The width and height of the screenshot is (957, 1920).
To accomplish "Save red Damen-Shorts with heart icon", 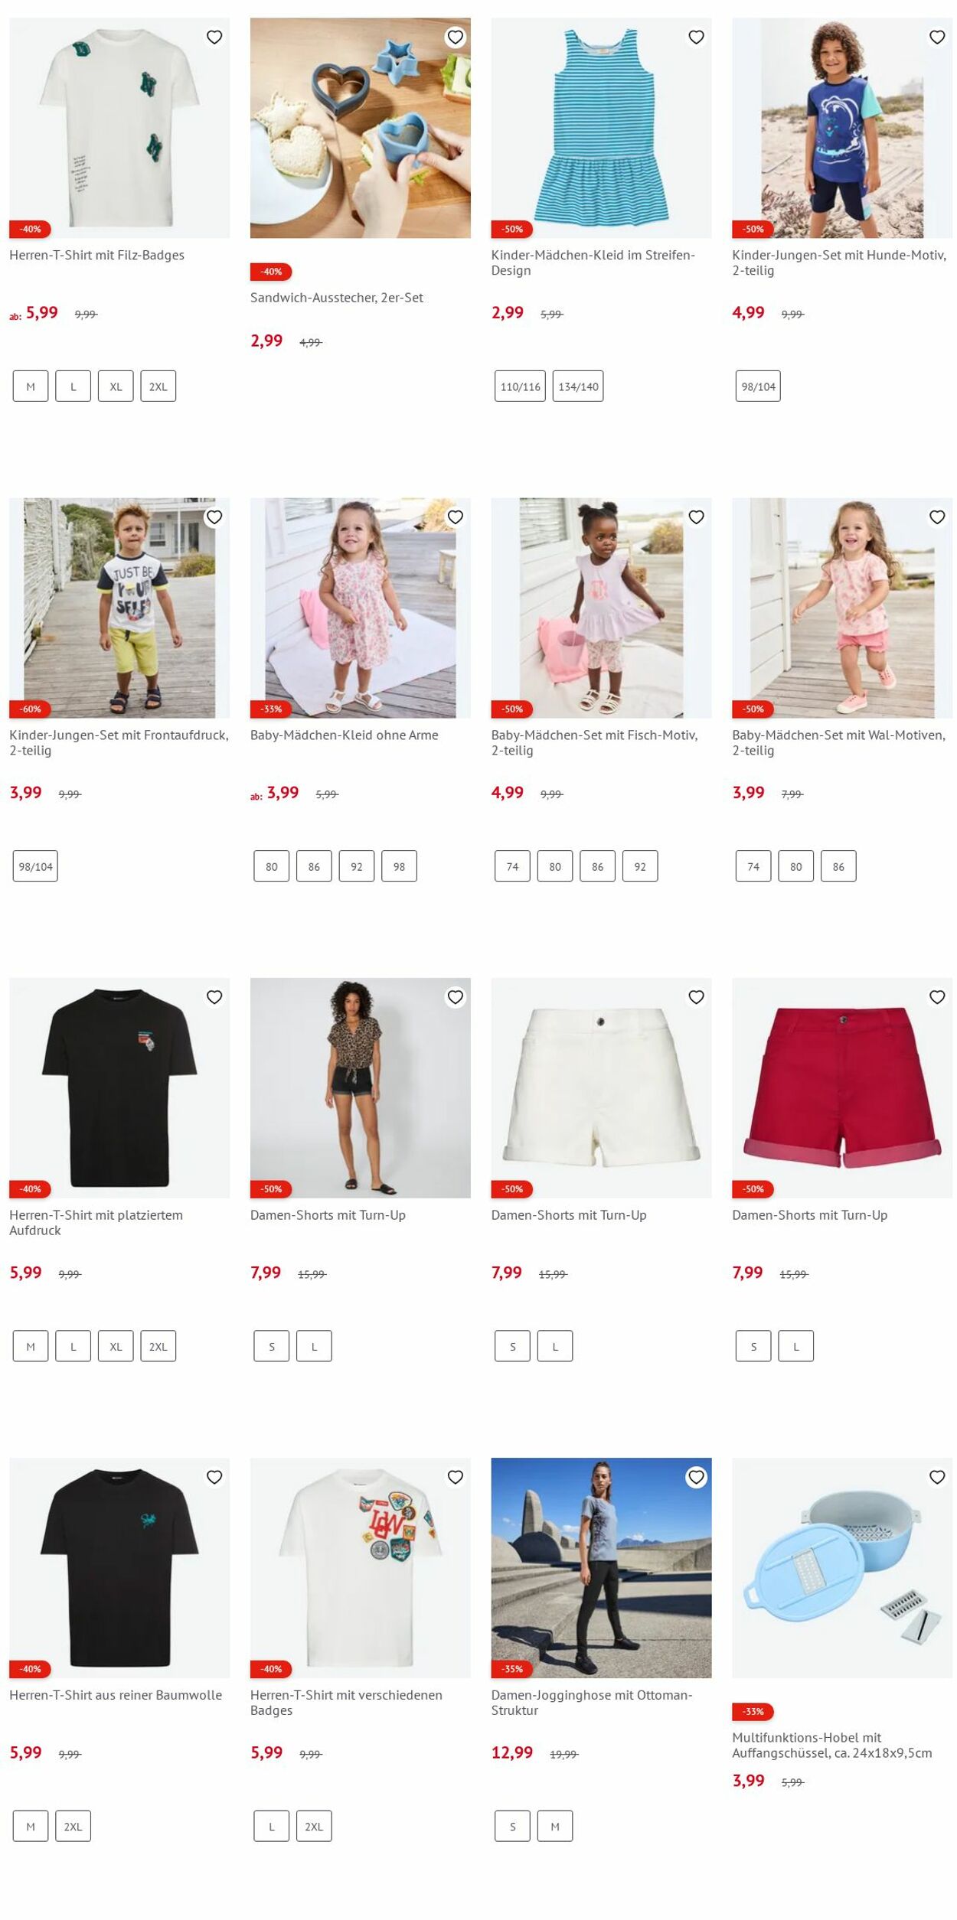I will pyautogui.click(x=937, y=997).
